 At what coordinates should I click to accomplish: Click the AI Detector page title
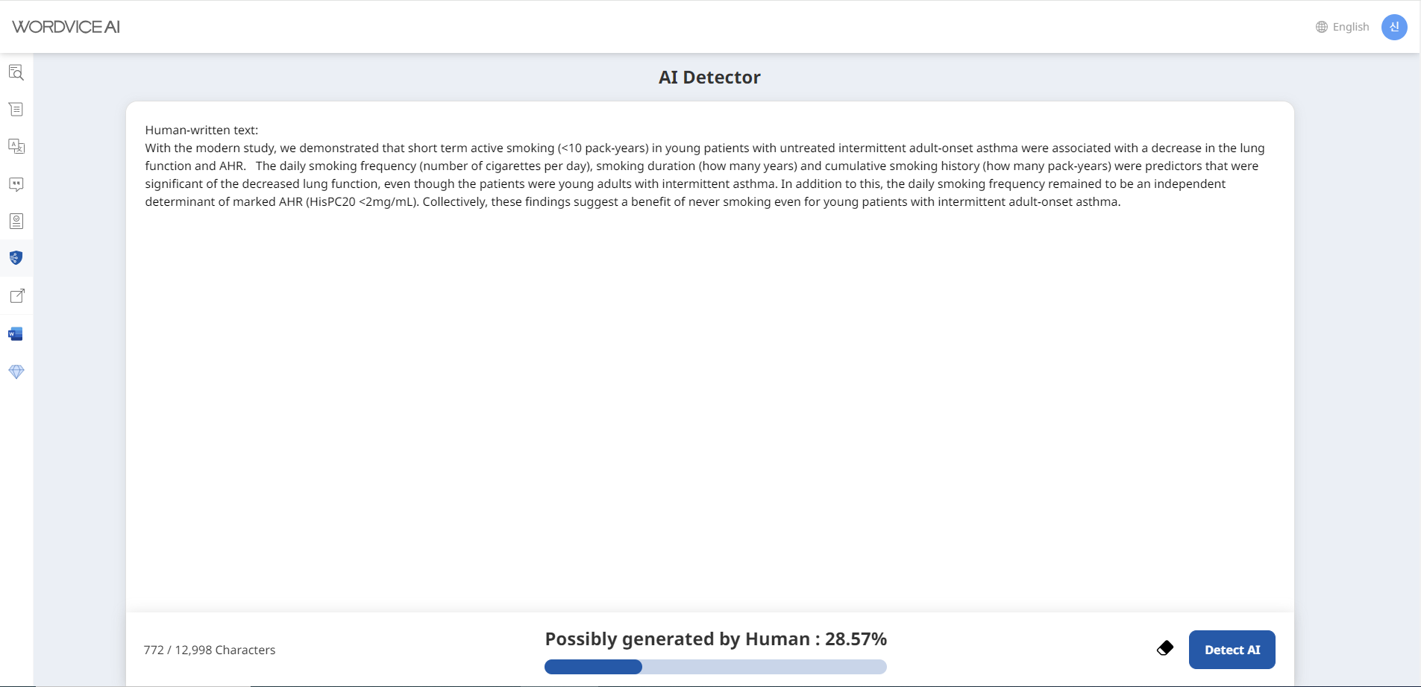[x=709, y=77]
